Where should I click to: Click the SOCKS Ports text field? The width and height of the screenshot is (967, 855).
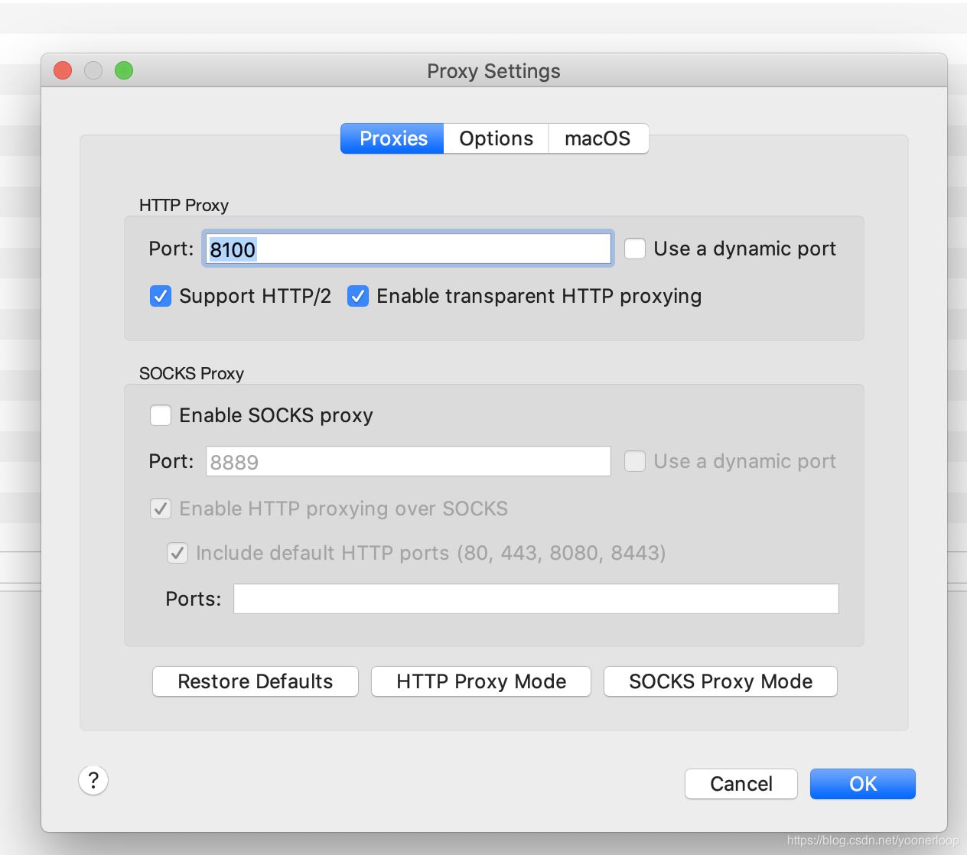click(536, 599)
